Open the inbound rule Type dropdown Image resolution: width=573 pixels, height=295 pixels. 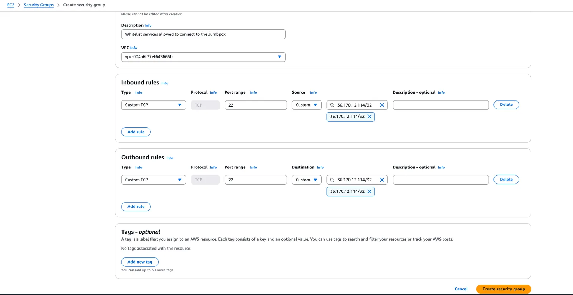click(x=154, y=105)
